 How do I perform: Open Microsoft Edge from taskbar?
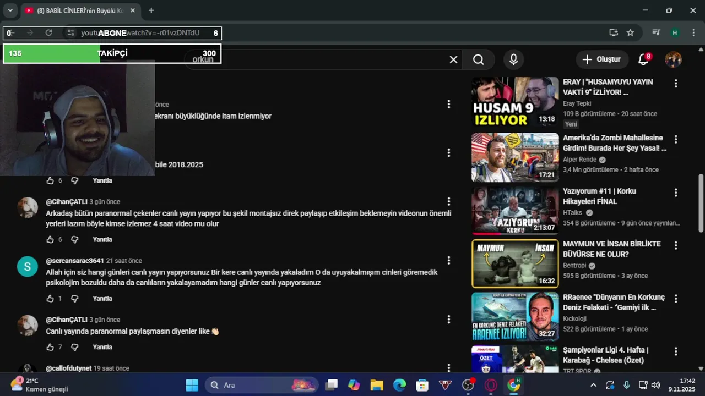point(399,385)
